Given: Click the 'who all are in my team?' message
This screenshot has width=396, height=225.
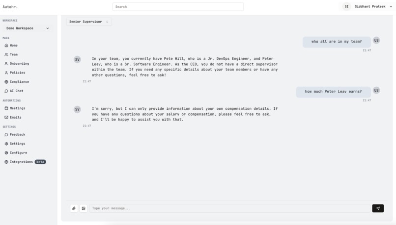Looking at the screenshot, I should 337,42.
